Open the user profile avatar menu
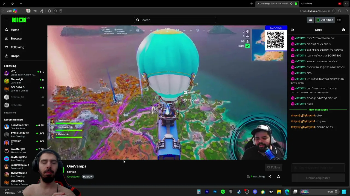The width and height of the screenshot is (350, 196). click(x=339, y=20)
